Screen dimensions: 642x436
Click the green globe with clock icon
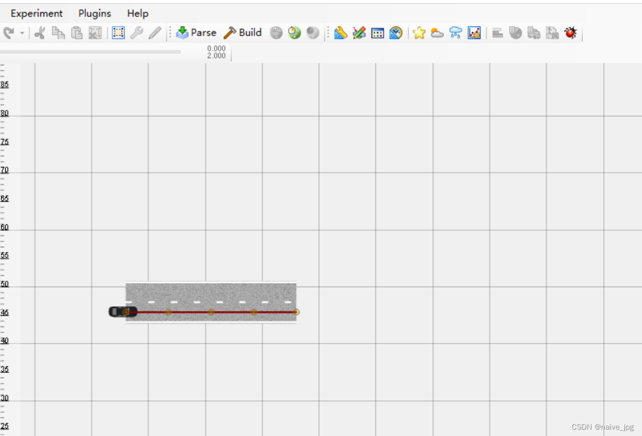(x=295, y=33)
